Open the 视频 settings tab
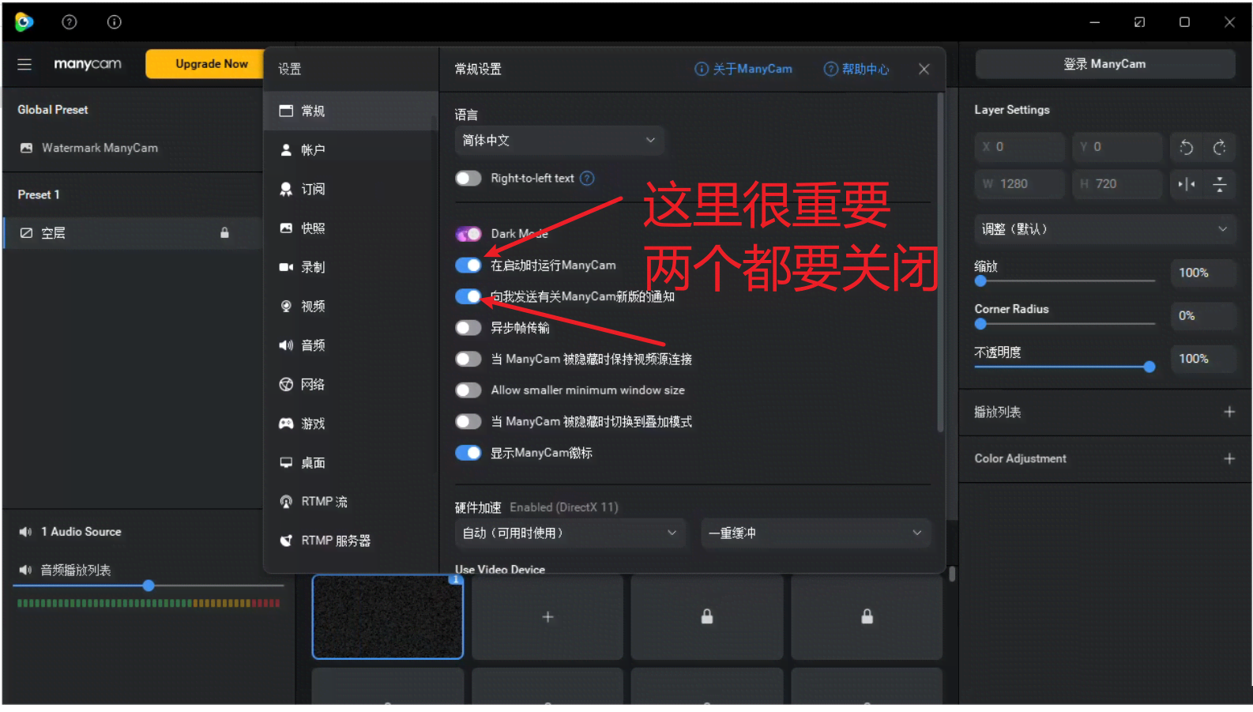Image resolution: width=1253 pixels, height=712 pixels. (x=351, y=306)
